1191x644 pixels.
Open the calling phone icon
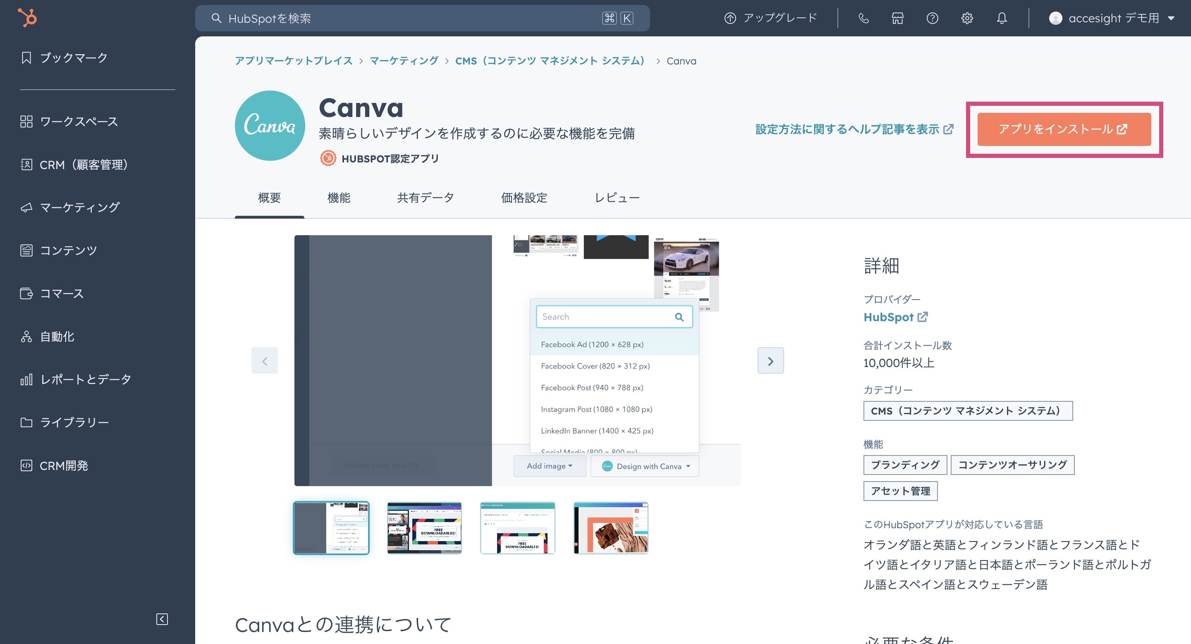863,18
